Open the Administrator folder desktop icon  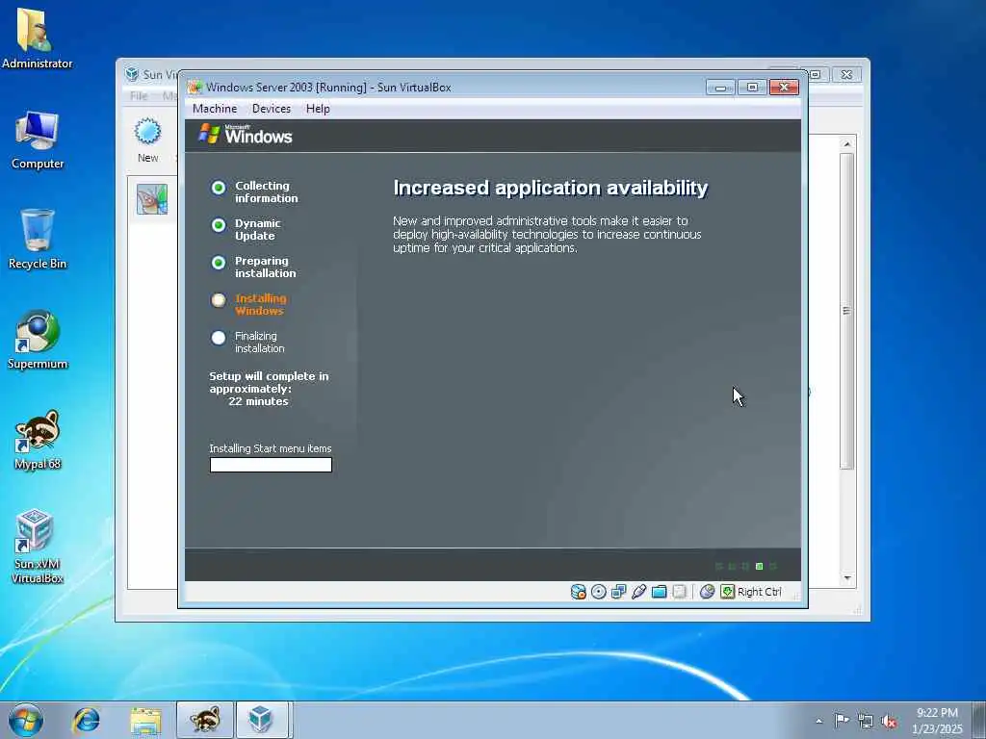point(38,38)
